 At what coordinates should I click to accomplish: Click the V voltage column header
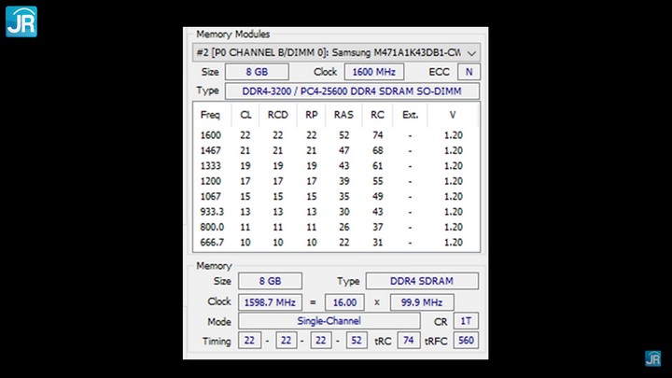point(454,115)
